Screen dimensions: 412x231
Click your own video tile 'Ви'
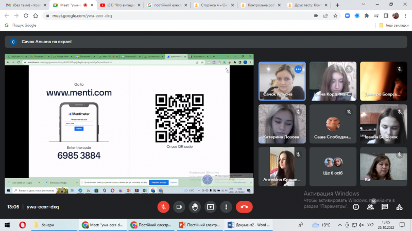(x=383, y=166)
